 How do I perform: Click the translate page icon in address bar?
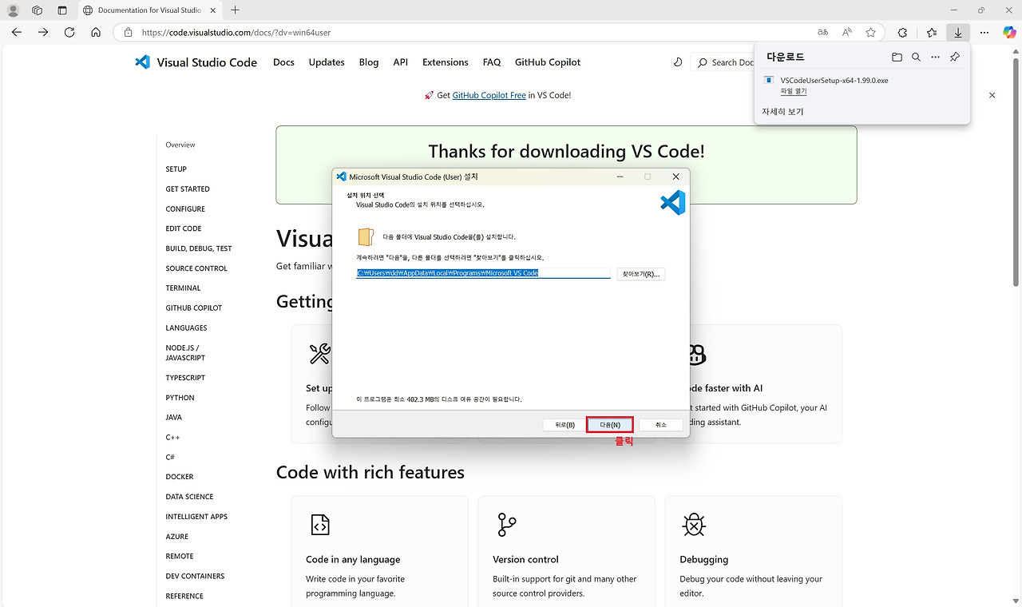coord(823,32)
